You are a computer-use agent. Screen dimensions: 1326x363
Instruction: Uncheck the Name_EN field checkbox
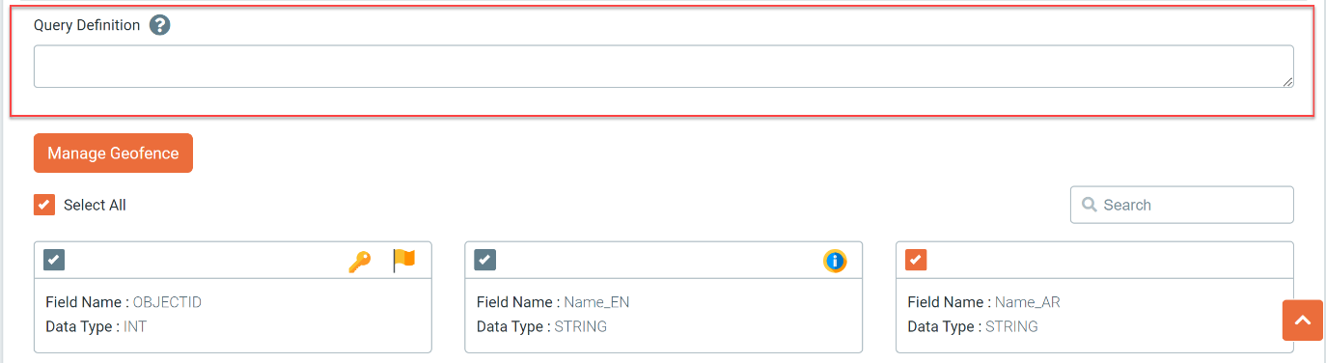(x=485, y=260)
